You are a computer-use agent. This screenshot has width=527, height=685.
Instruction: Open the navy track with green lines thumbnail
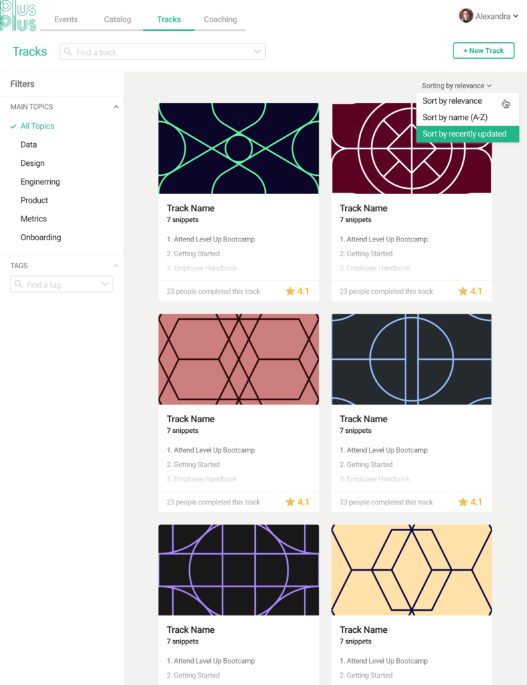238,148
